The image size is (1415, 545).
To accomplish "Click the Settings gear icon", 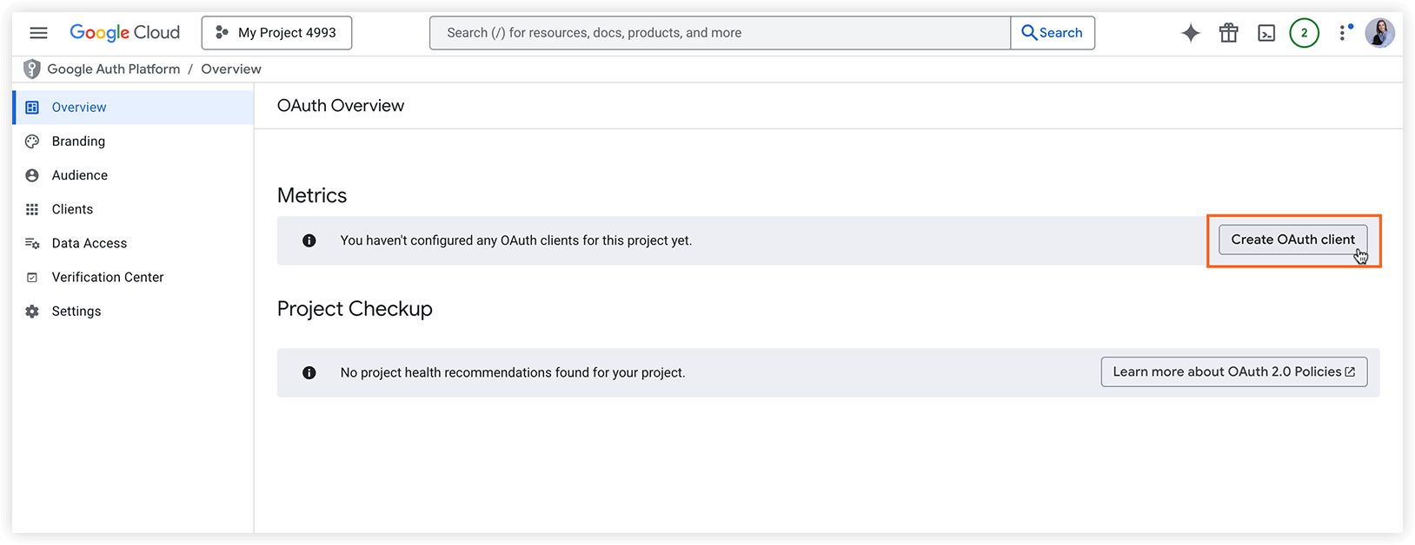I will tap(32, 311).
